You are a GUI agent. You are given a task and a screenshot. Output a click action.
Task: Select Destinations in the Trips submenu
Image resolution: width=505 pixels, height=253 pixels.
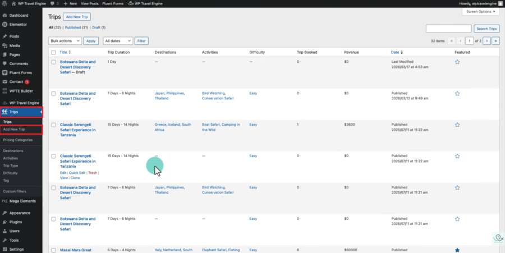[x=13, y=151]
